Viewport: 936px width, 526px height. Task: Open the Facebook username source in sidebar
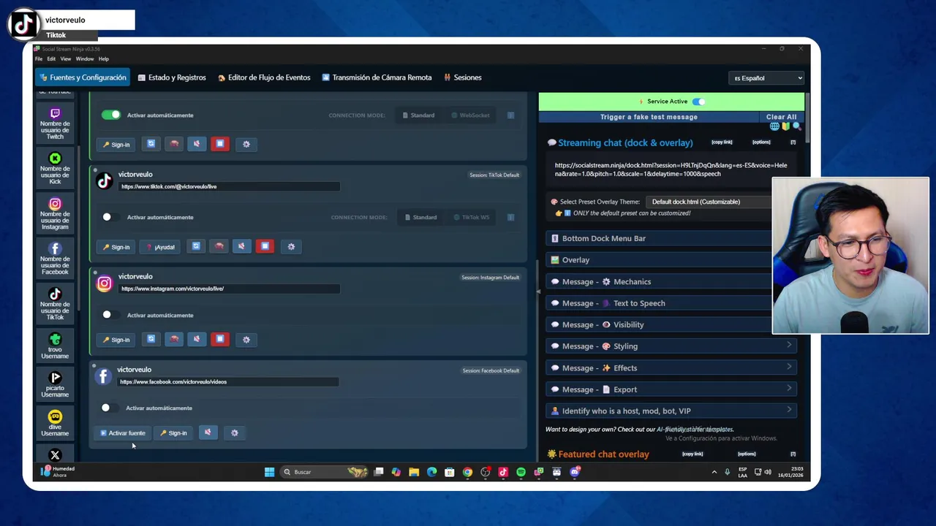tap(55, 259)
